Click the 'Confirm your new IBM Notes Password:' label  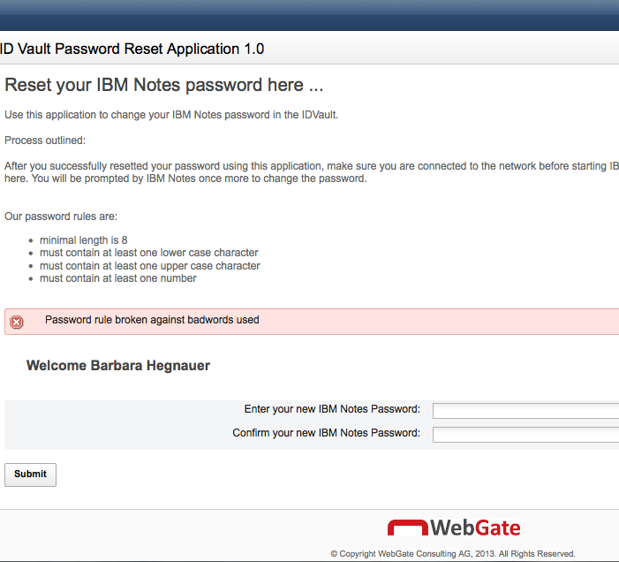(x=326, y=433)
